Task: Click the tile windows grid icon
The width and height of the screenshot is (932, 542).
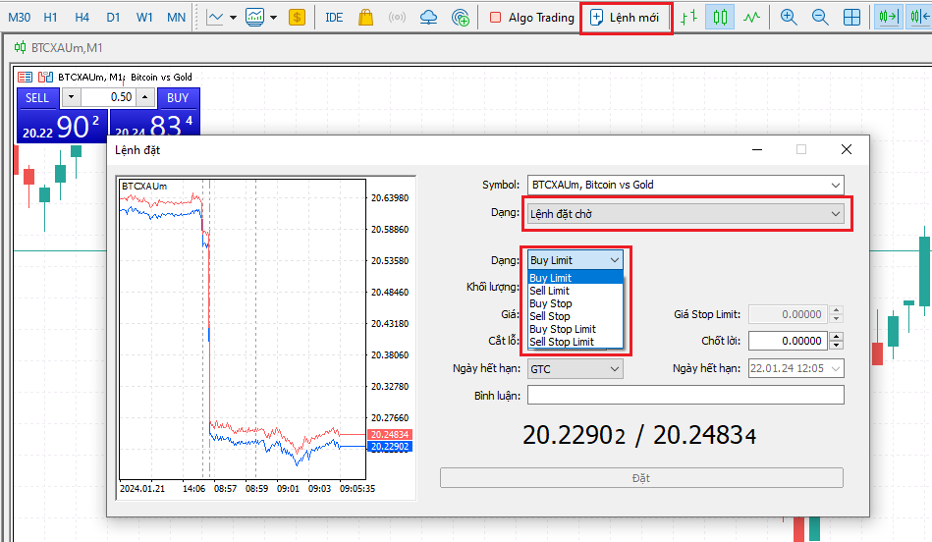Action: point(851,18)
